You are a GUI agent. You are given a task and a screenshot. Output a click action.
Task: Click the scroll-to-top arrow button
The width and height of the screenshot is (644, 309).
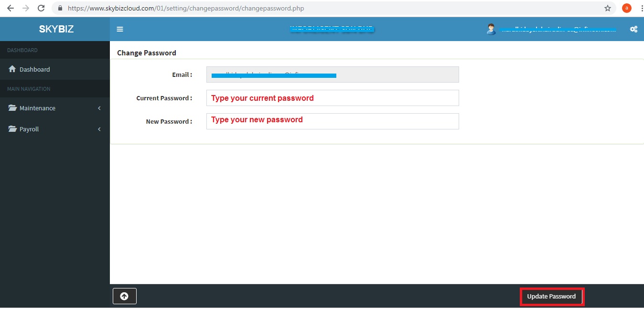(x=124, y=296)
